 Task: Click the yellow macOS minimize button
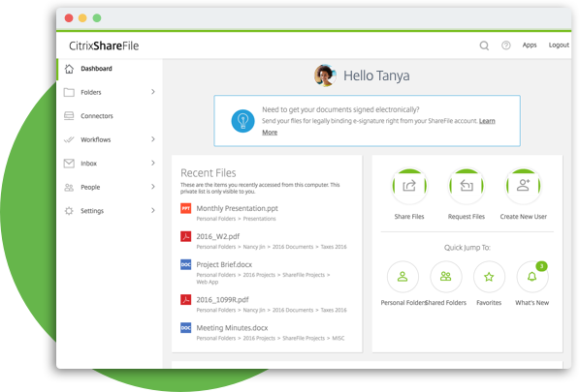coord(82,18)
